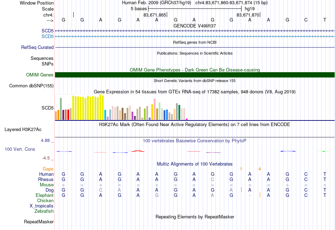Click the first orange GTEx tissue bar
335x230 pixels.
coord(56,116)
